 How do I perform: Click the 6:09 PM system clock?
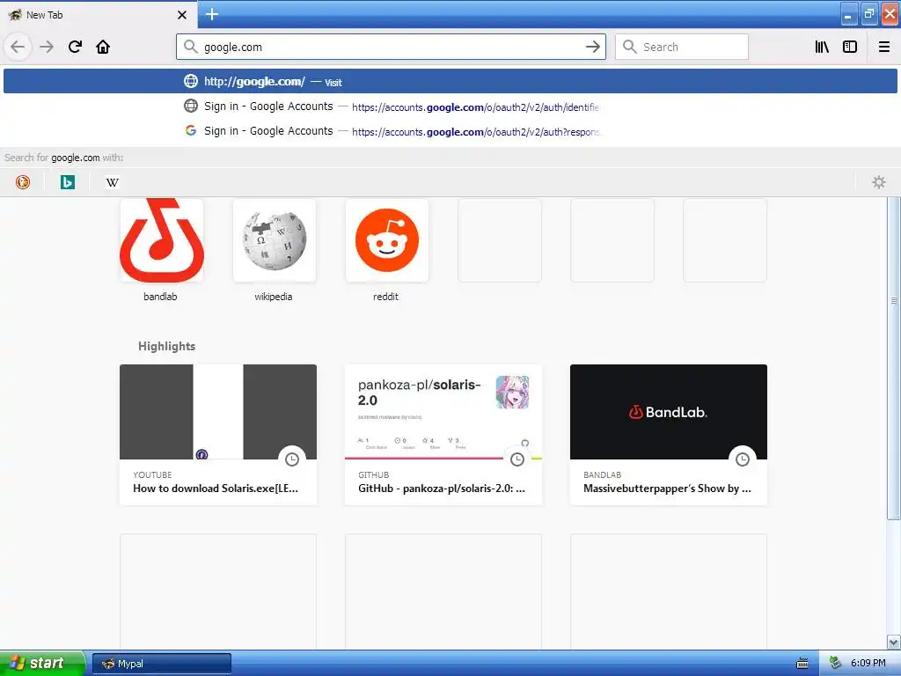pyautogui.click(x=868, y=664)
